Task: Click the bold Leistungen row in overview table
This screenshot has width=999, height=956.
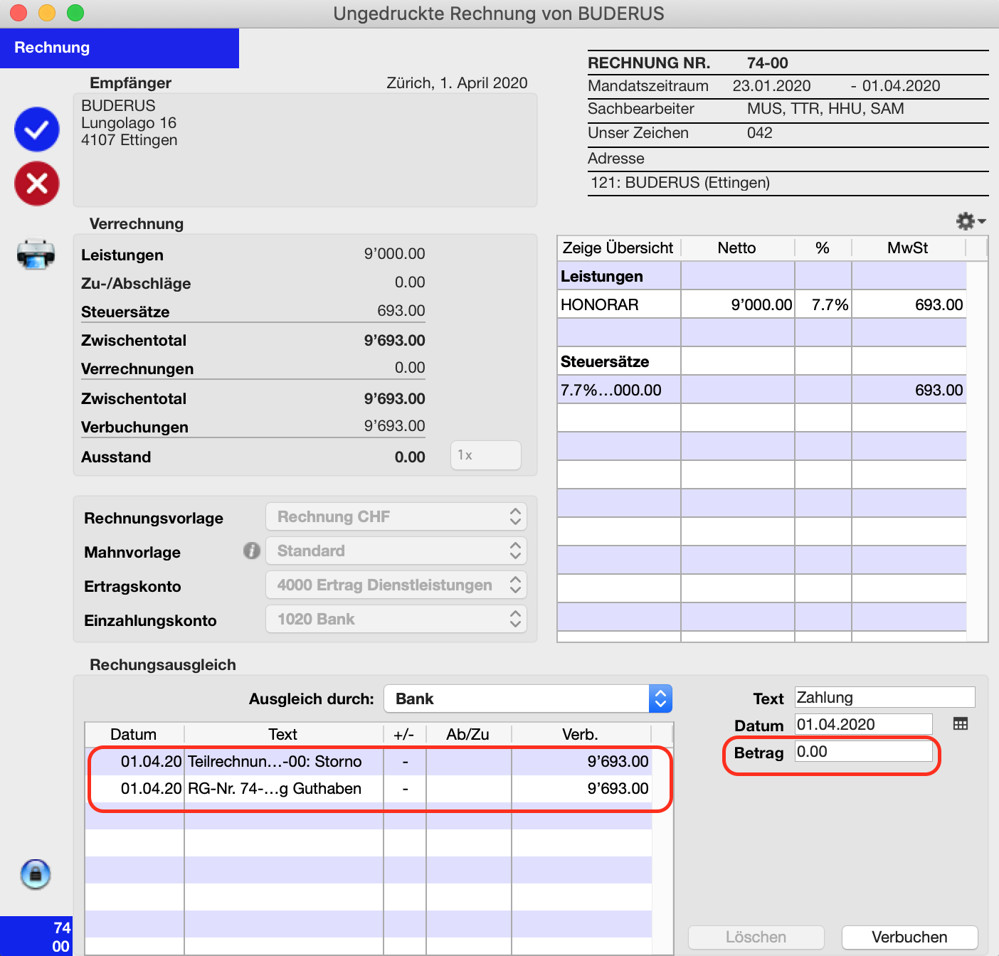Action: [x=761, y=276]
